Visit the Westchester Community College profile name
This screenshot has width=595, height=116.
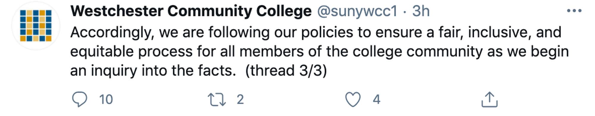click(191, 11)
